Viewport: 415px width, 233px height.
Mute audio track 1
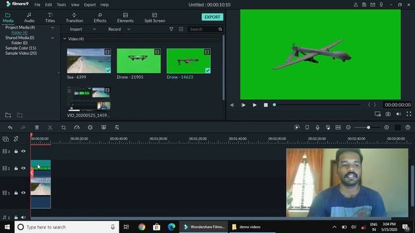pos(23,217)
